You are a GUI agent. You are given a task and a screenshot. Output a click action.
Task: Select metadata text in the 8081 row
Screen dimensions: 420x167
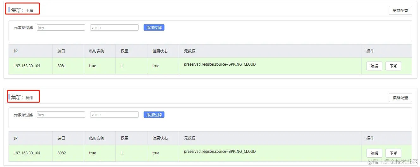[x=220, y=64]
